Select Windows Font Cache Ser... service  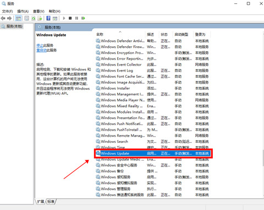(x=152, y=77)
